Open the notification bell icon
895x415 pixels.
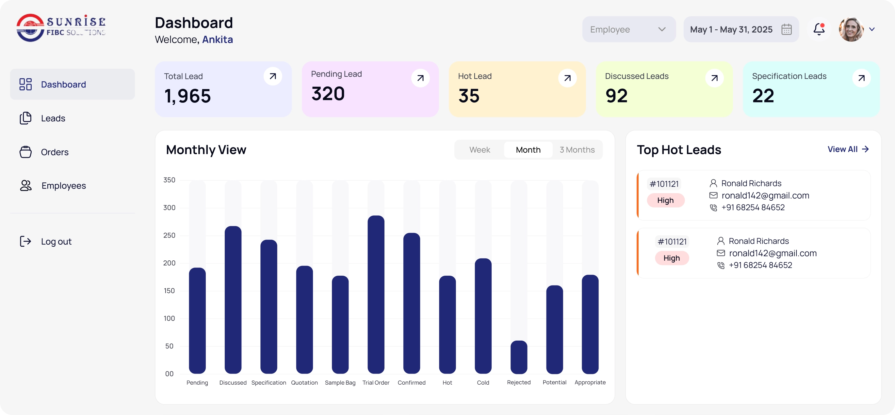(819, 29)
